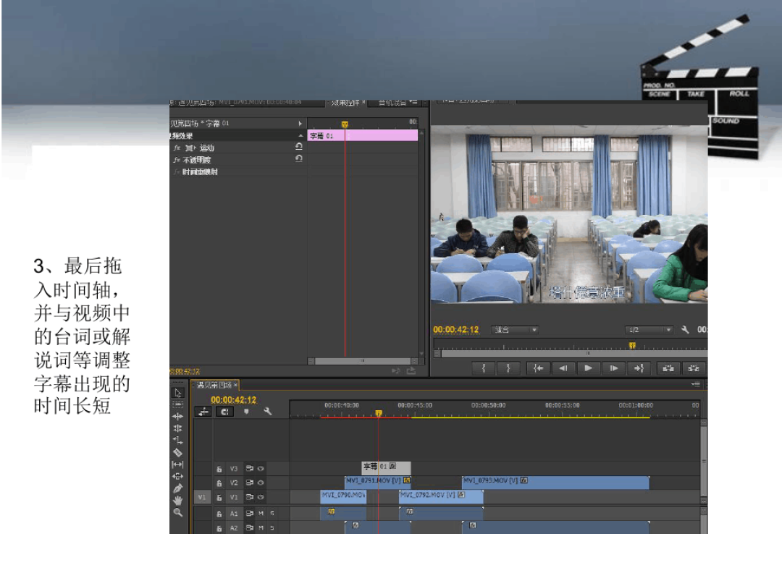Open the effect controls panel menu
This screenshot has width=782, height=586.
pyautogui.click(x=413, y=102)
